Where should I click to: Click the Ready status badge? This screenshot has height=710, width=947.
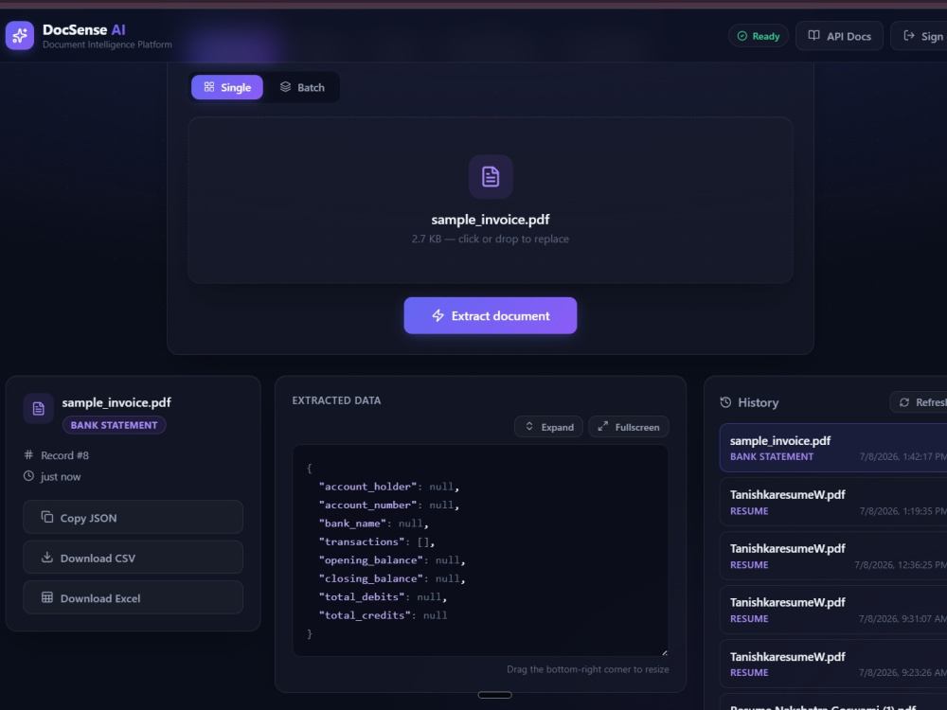758,36
